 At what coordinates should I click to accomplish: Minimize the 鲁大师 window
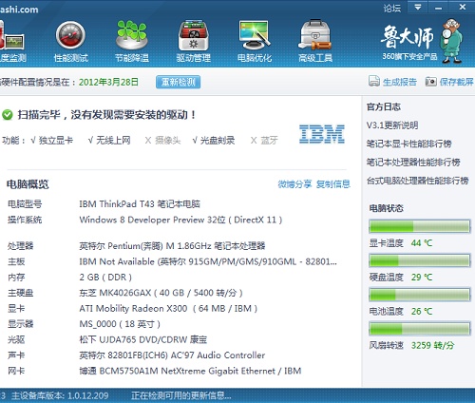(x=439, y=8)
